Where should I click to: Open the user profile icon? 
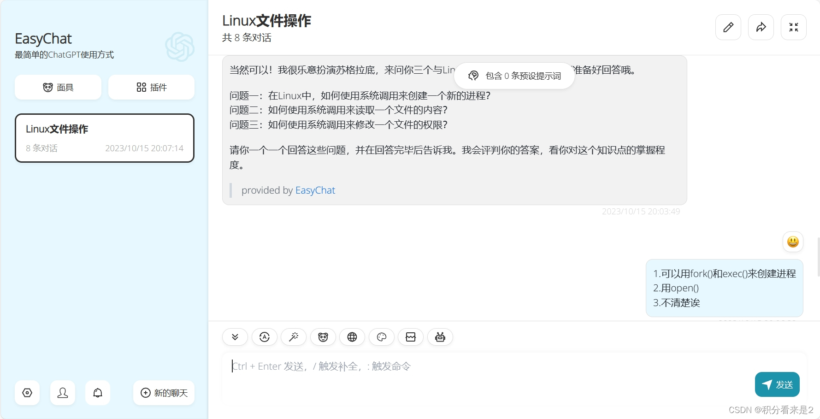tap(63, 393)
